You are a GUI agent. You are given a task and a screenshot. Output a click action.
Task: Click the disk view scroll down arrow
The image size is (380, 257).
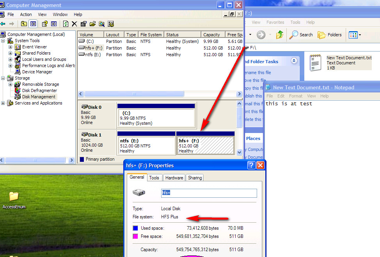pyautogui.click(x=240, y=152)
